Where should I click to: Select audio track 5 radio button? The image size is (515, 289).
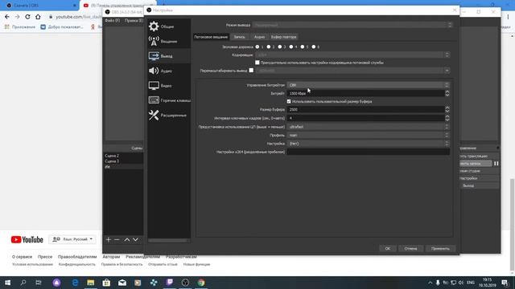tap(303, 47)
